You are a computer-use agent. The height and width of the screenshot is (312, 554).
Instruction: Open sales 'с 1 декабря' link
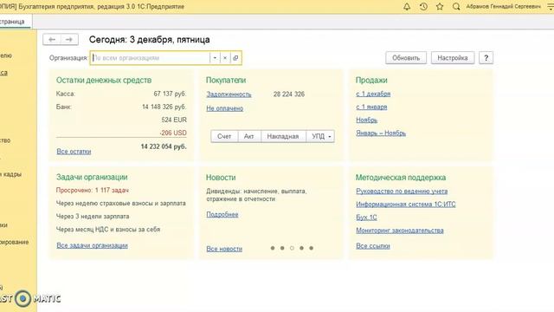(x=373, y=94)
